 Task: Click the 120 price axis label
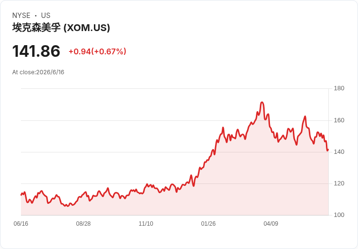[339, 183]
